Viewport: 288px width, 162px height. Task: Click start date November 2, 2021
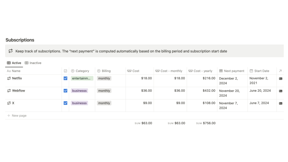point(259,81)
